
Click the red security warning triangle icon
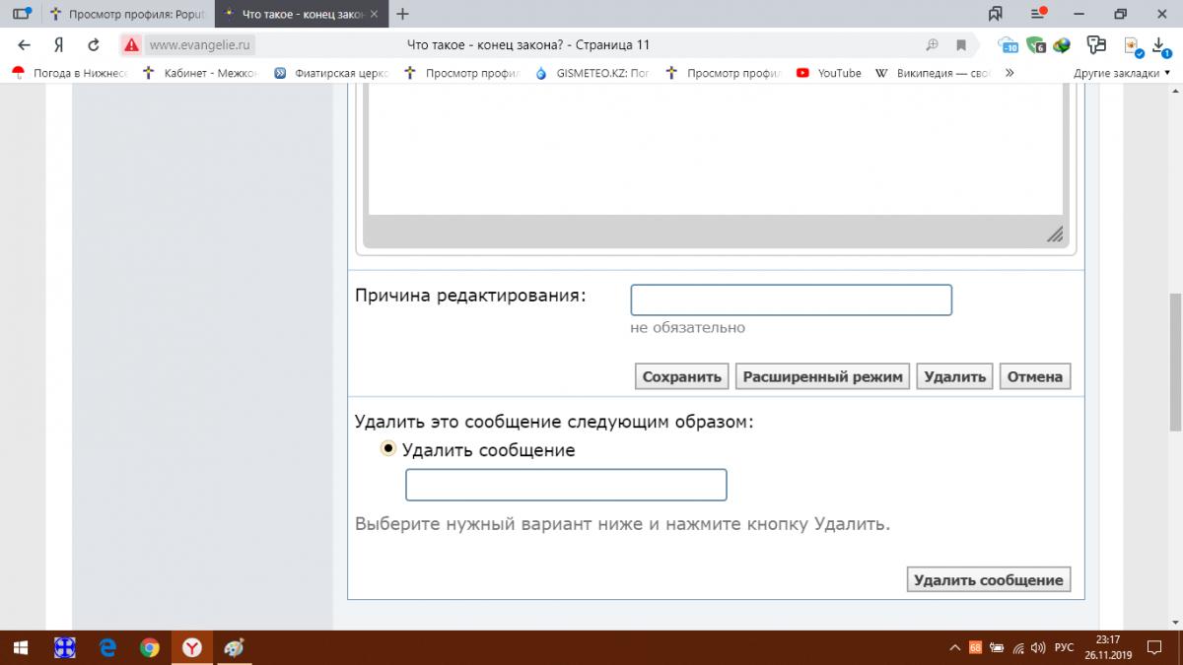[x=131, y=44]
